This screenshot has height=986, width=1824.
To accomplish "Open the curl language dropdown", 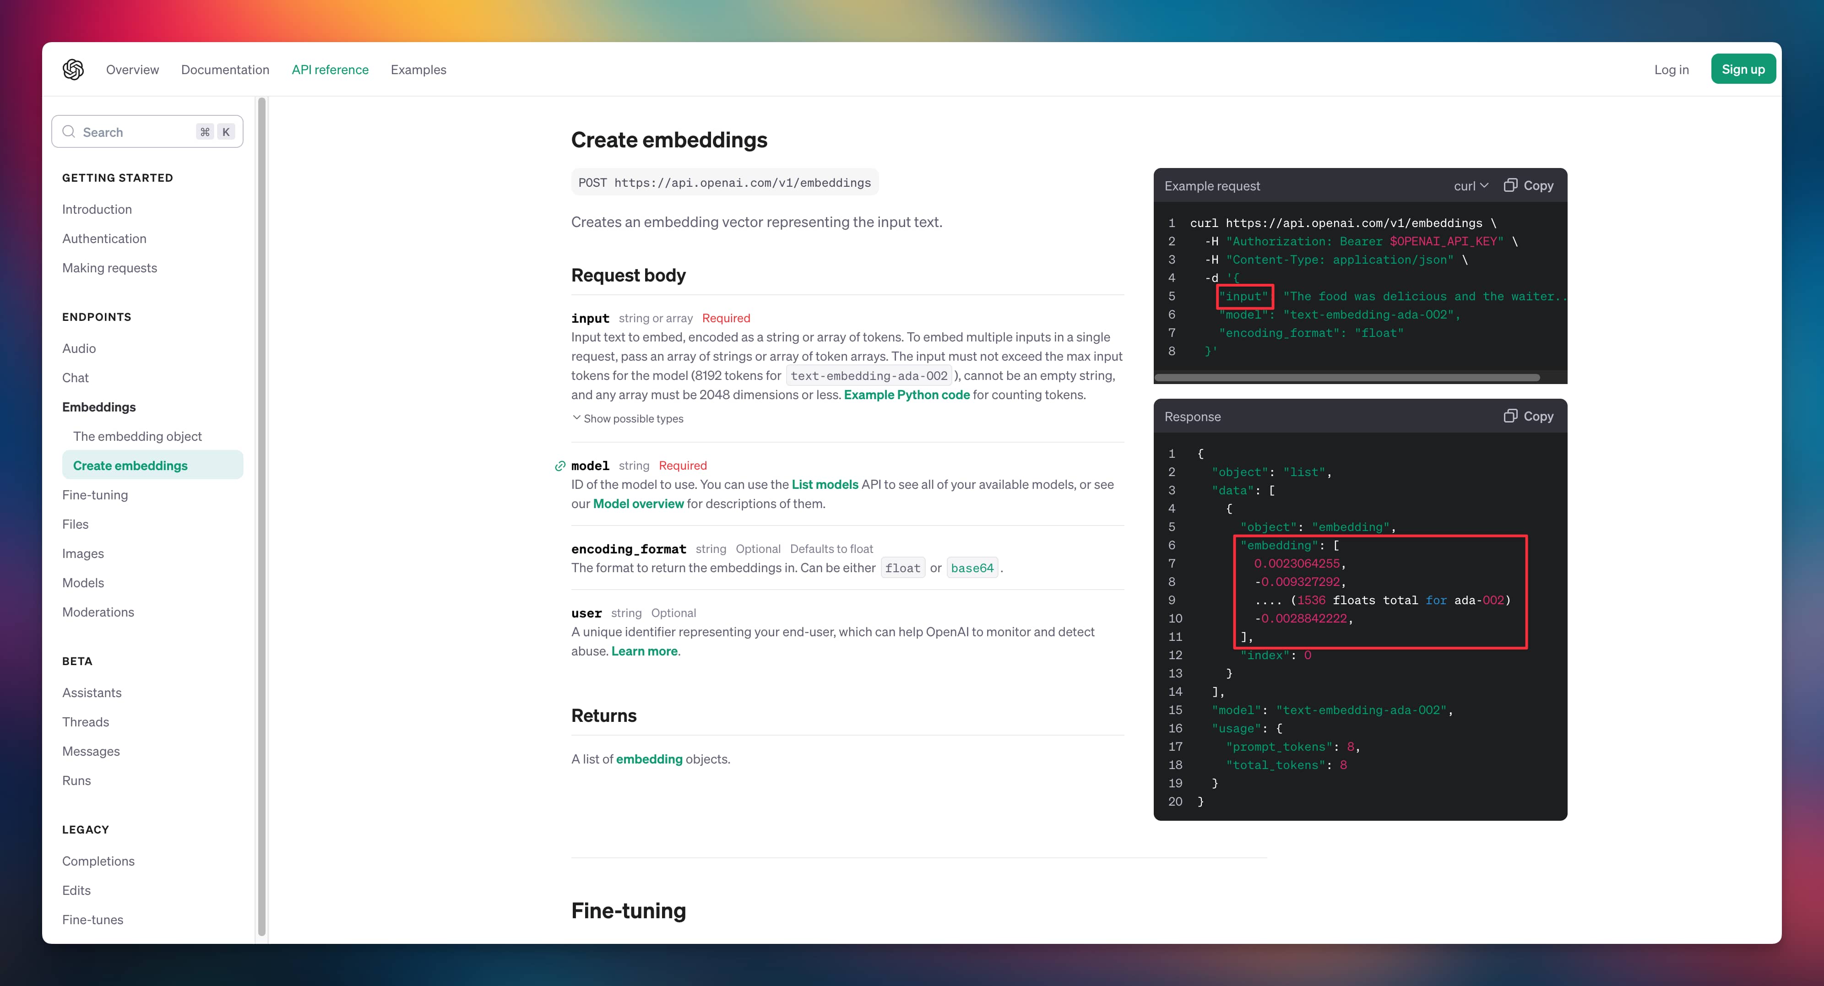I will coord(1471,185).
